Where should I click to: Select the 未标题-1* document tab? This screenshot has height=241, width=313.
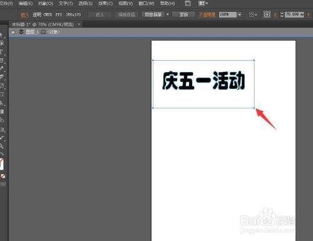coord(43,24)
